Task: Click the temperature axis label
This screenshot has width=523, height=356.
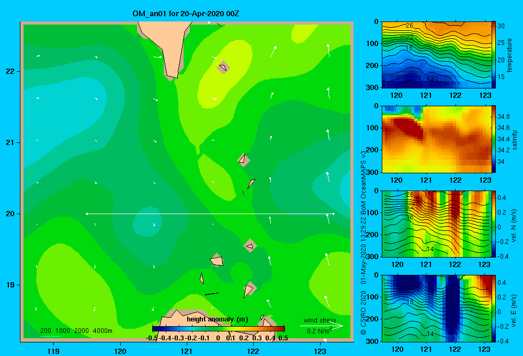Action: click(509, 55)
